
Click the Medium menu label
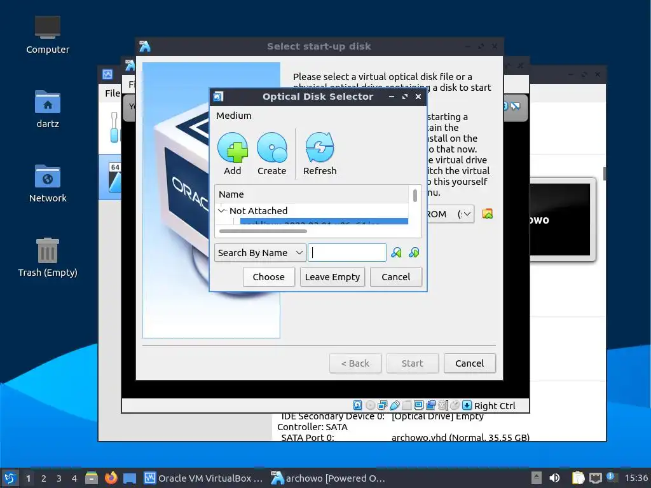click(x=234, y=116)
